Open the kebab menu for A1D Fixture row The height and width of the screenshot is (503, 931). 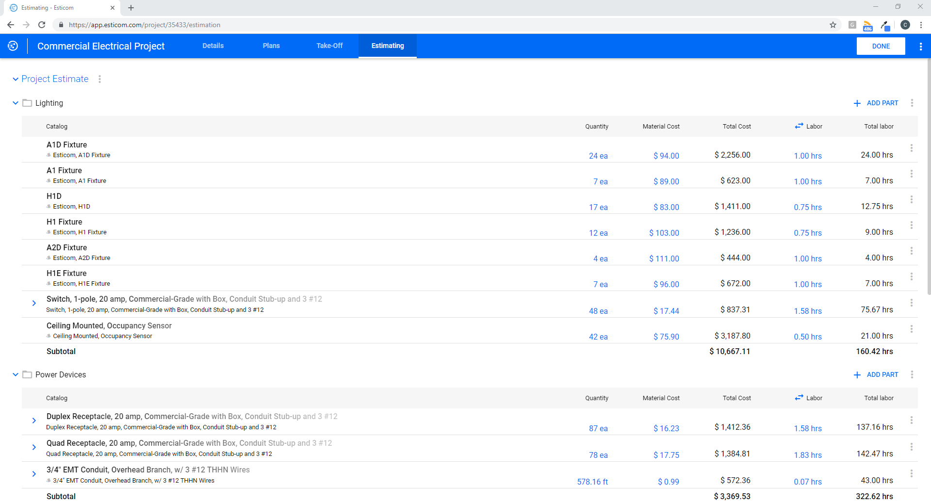click(x=912, y=148)
